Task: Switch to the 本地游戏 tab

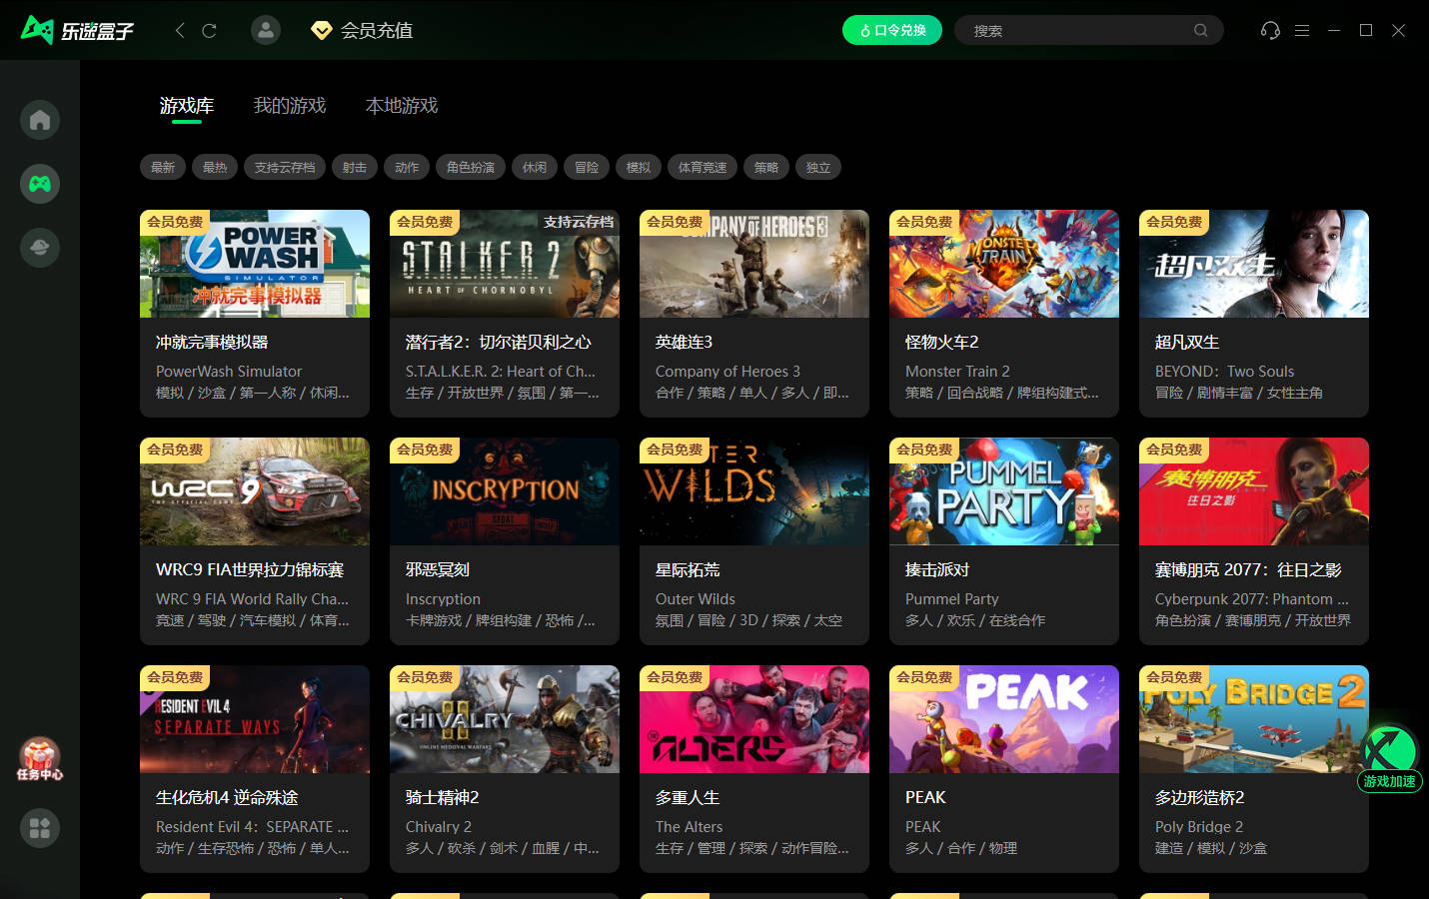Action: (402, 106)
